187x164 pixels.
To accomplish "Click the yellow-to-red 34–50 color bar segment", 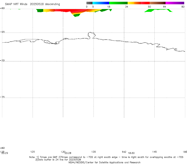I will pos(138,3).
